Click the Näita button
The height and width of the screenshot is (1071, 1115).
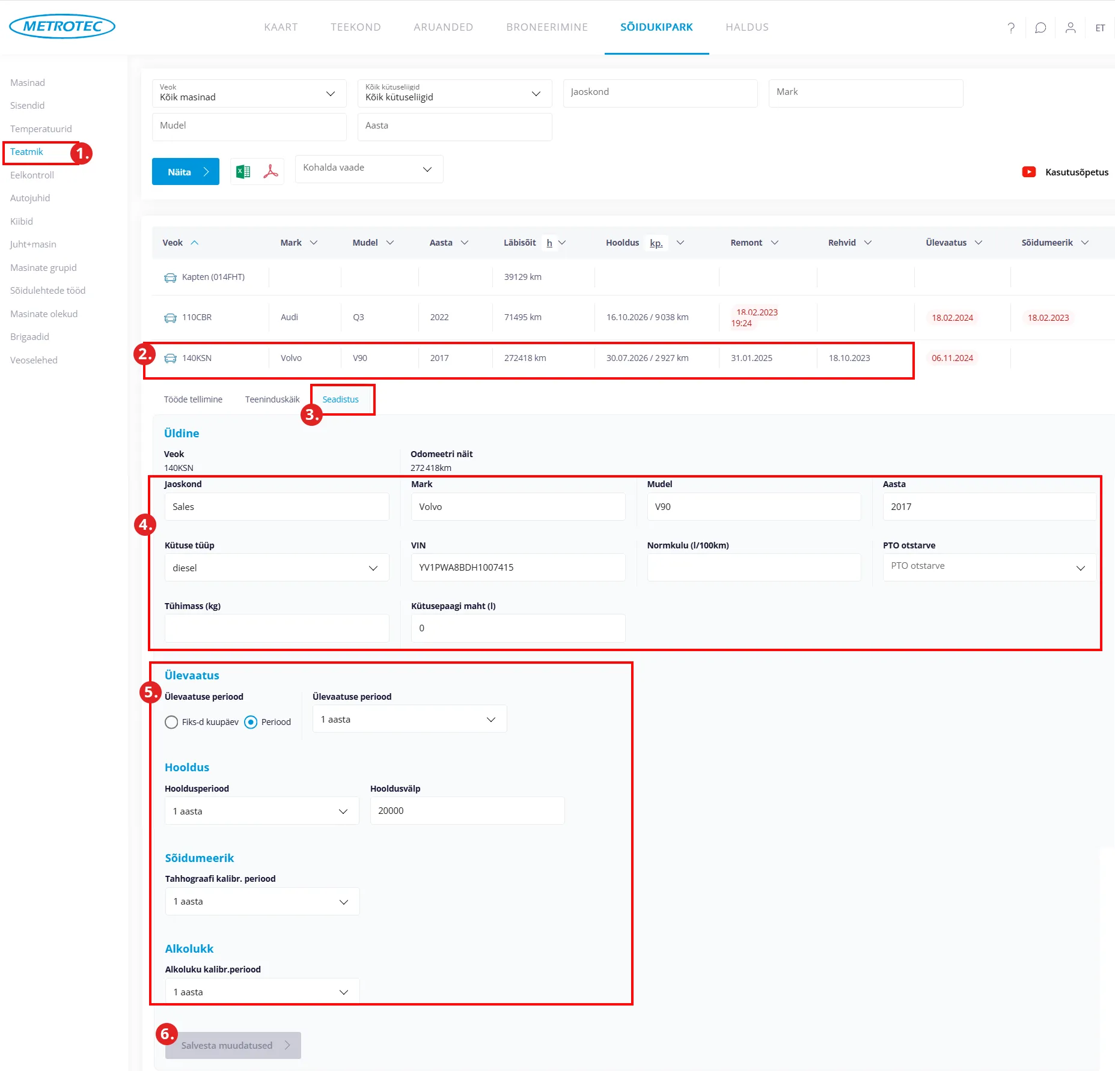pyautogui.click(x=185, y=172)
